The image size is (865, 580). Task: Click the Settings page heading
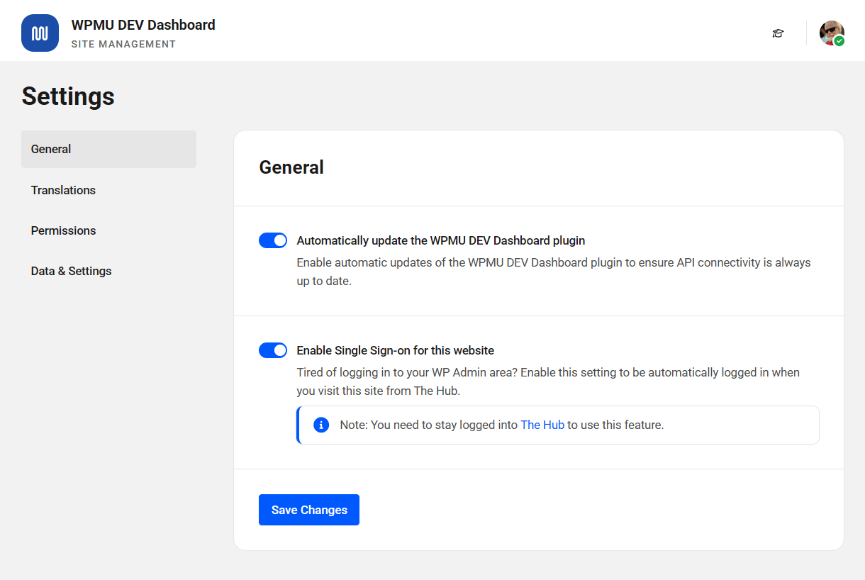click(68, 96)
